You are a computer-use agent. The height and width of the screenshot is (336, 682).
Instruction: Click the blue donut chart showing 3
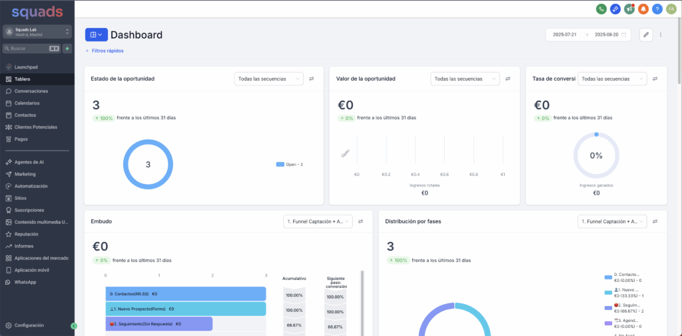tap(148, 165)
